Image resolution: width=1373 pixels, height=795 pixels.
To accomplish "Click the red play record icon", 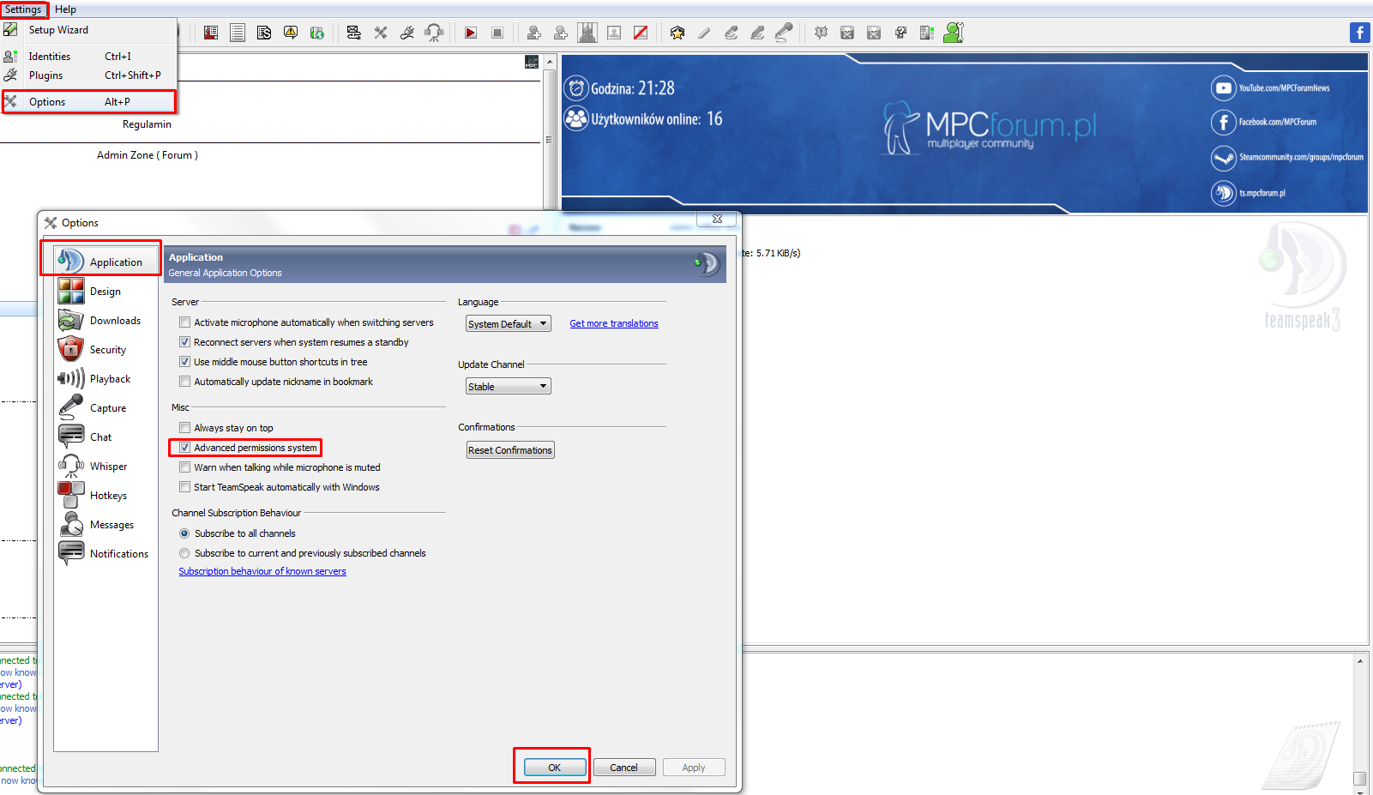I will tap(471, 33).
